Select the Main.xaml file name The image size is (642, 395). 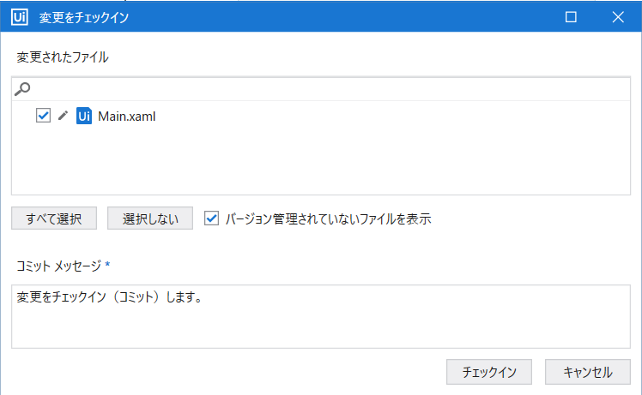pyautogui.click(x=126, y=117)
